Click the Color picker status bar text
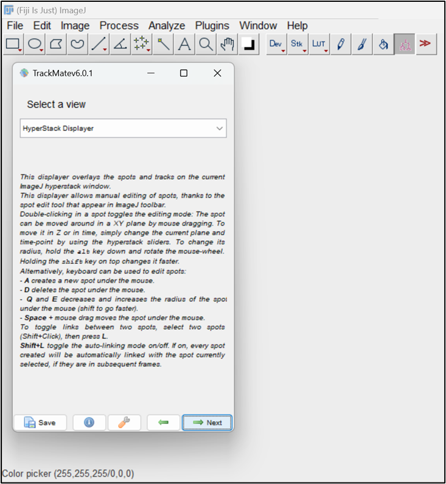Image resolution: width=446 pixels, height=484 pixels. [68, 474]
